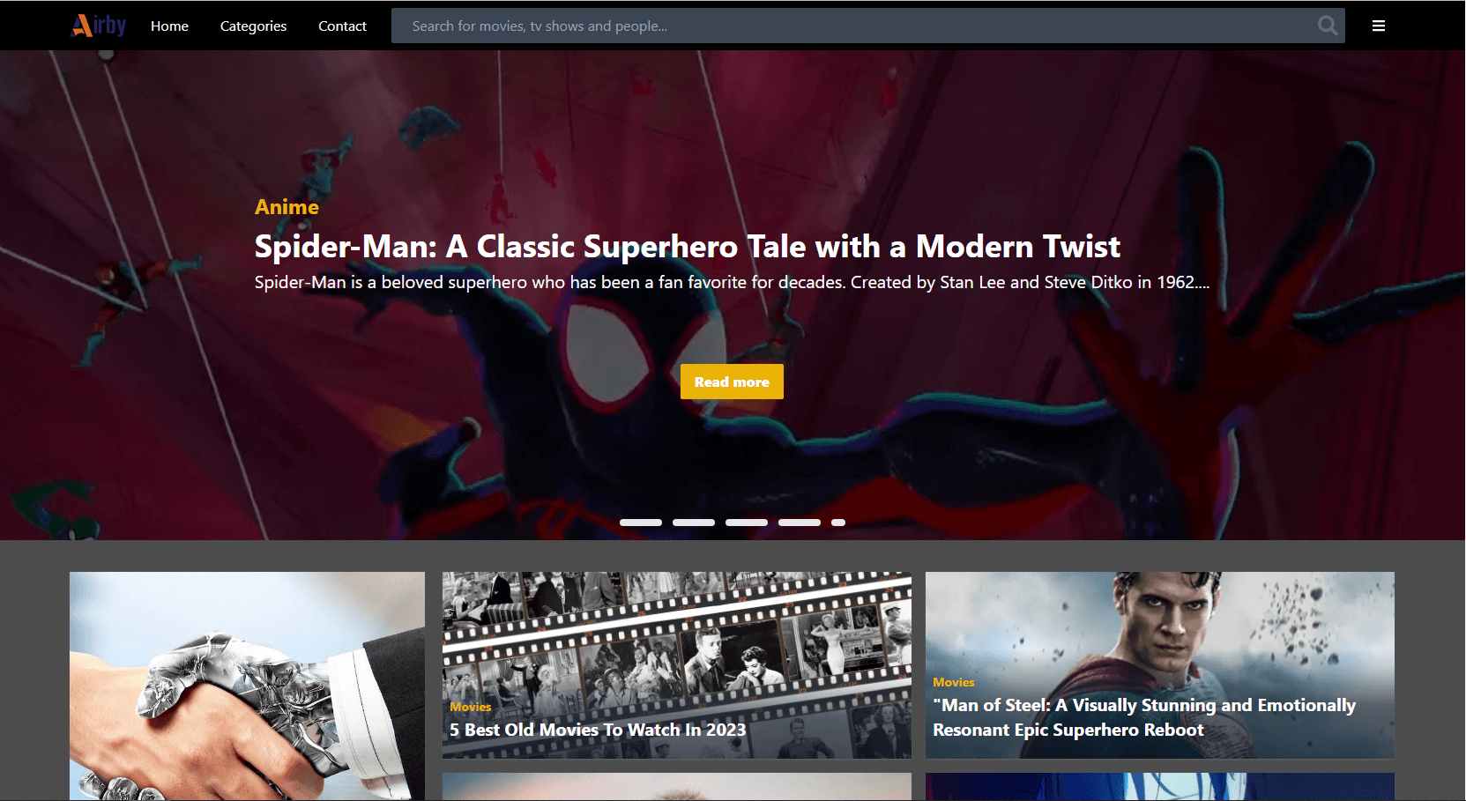Go to the Home page
The width and height of the screenshot is (1466, 801).
pyautogui.click(x=169, y=26)
